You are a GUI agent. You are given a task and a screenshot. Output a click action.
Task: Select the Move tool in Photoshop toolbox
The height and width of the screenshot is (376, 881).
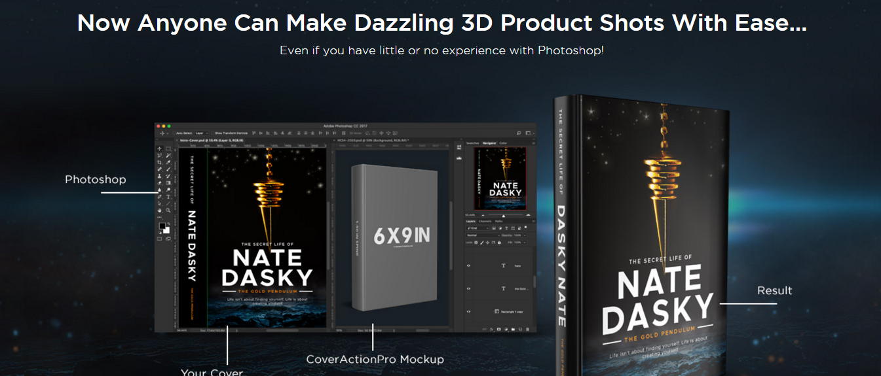(159, 148)
